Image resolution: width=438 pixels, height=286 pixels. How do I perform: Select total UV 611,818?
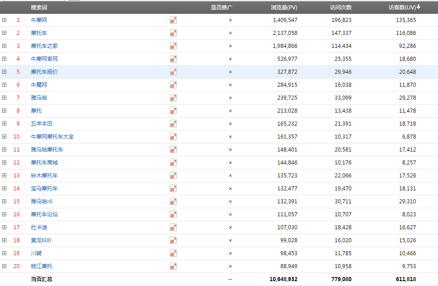tap(406, 279)
